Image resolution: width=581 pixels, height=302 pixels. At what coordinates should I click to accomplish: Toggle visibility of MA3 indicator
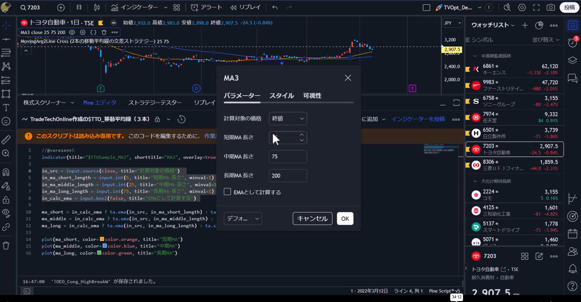(72, 32)
